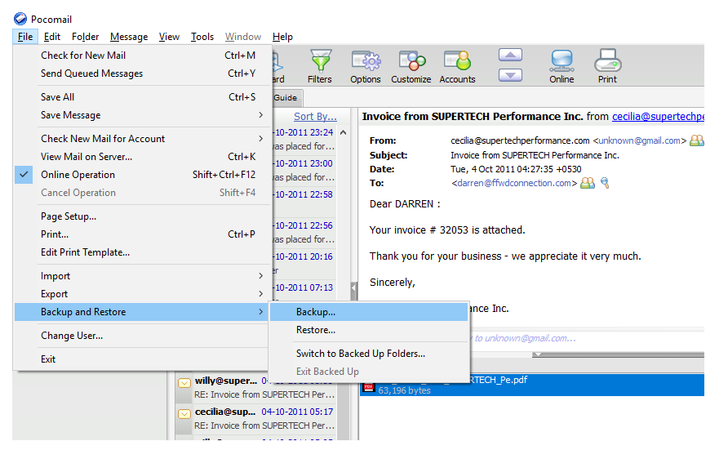
Task: Open the Edit menu
Action: (51, 37)
